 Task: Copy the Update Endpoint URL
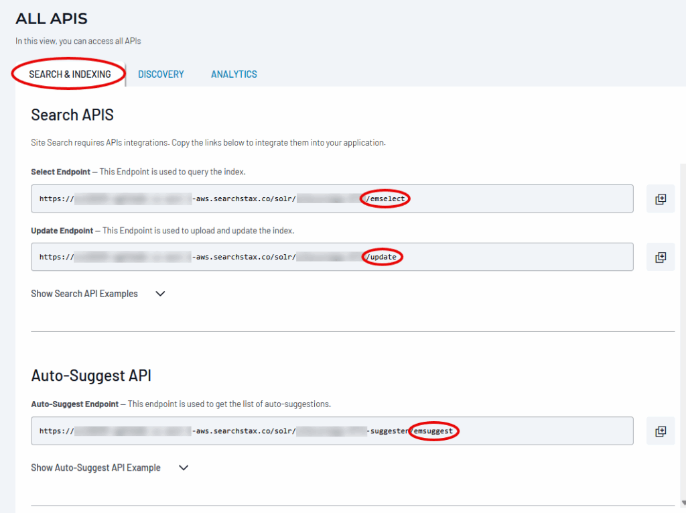pyautogui.click(x=660, y=257)
